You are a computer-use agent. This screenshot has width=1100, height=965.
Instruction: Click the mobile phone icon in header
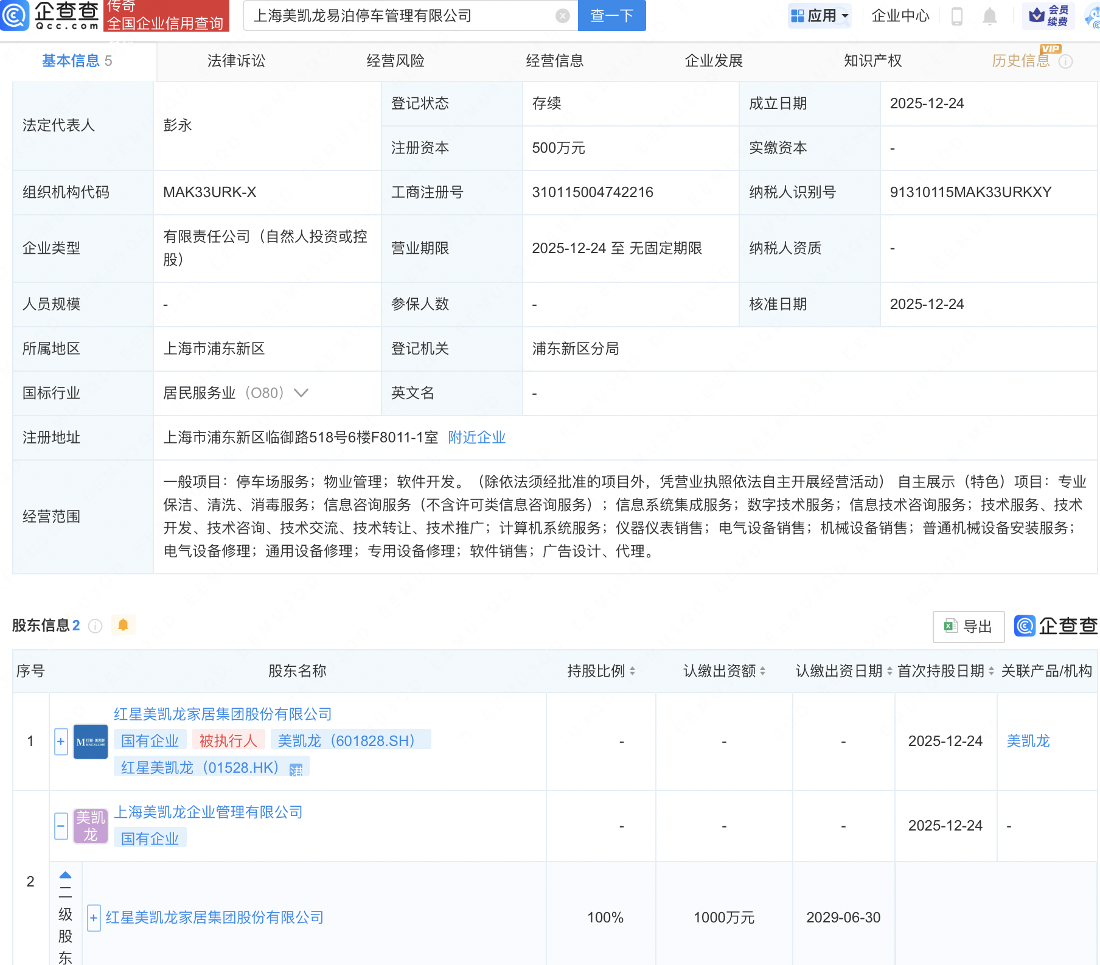click(x=956, y=16)
